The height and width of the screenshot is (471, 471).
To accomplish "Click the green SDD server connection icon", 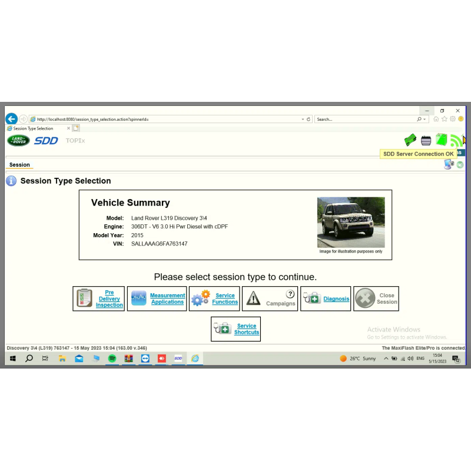I will pyautogui.click(x=456, y=141).
